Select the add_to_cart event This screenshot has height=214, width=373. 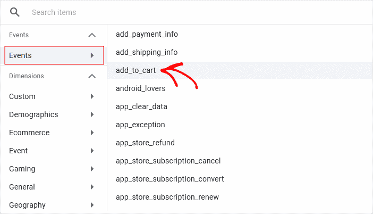(x=136, y=70)
